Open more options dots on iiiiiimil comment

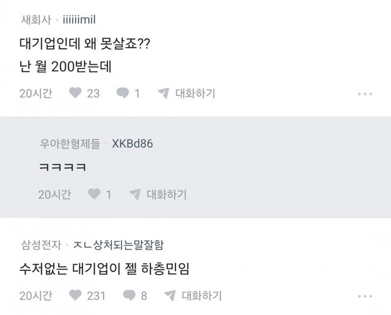click(365, 94)
